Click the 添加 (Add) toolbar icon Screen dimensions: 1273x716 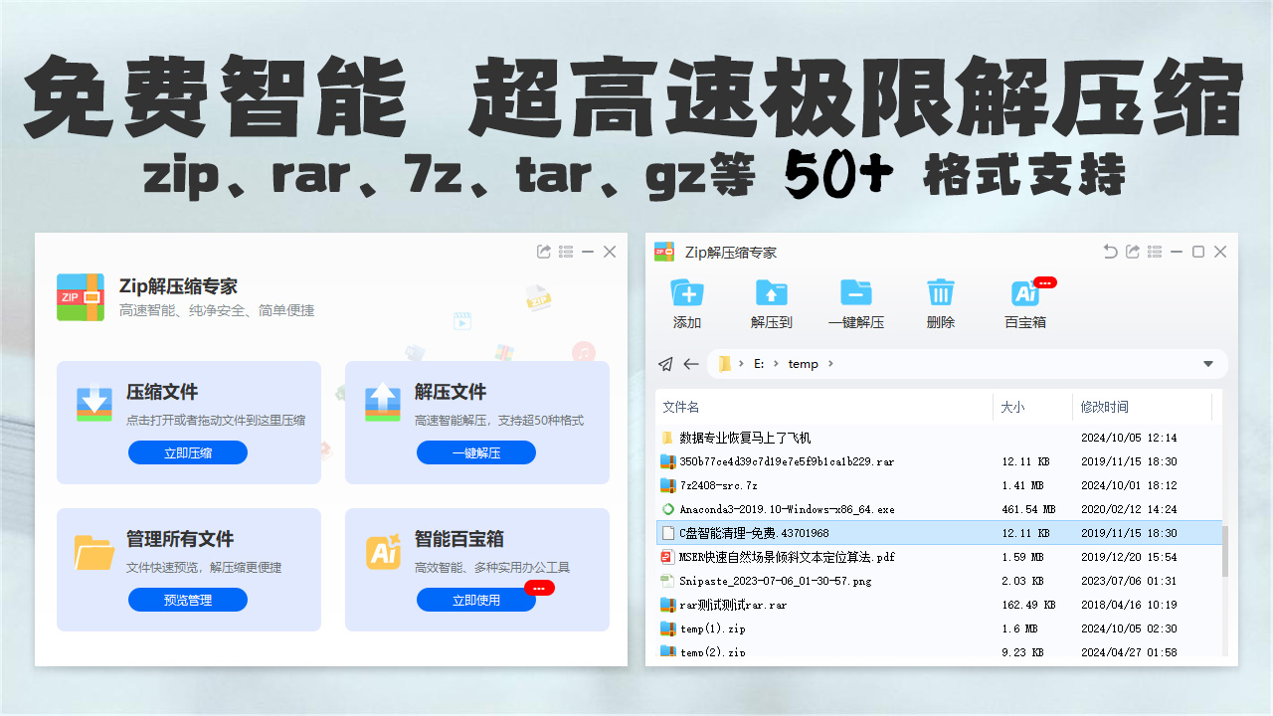686,291
